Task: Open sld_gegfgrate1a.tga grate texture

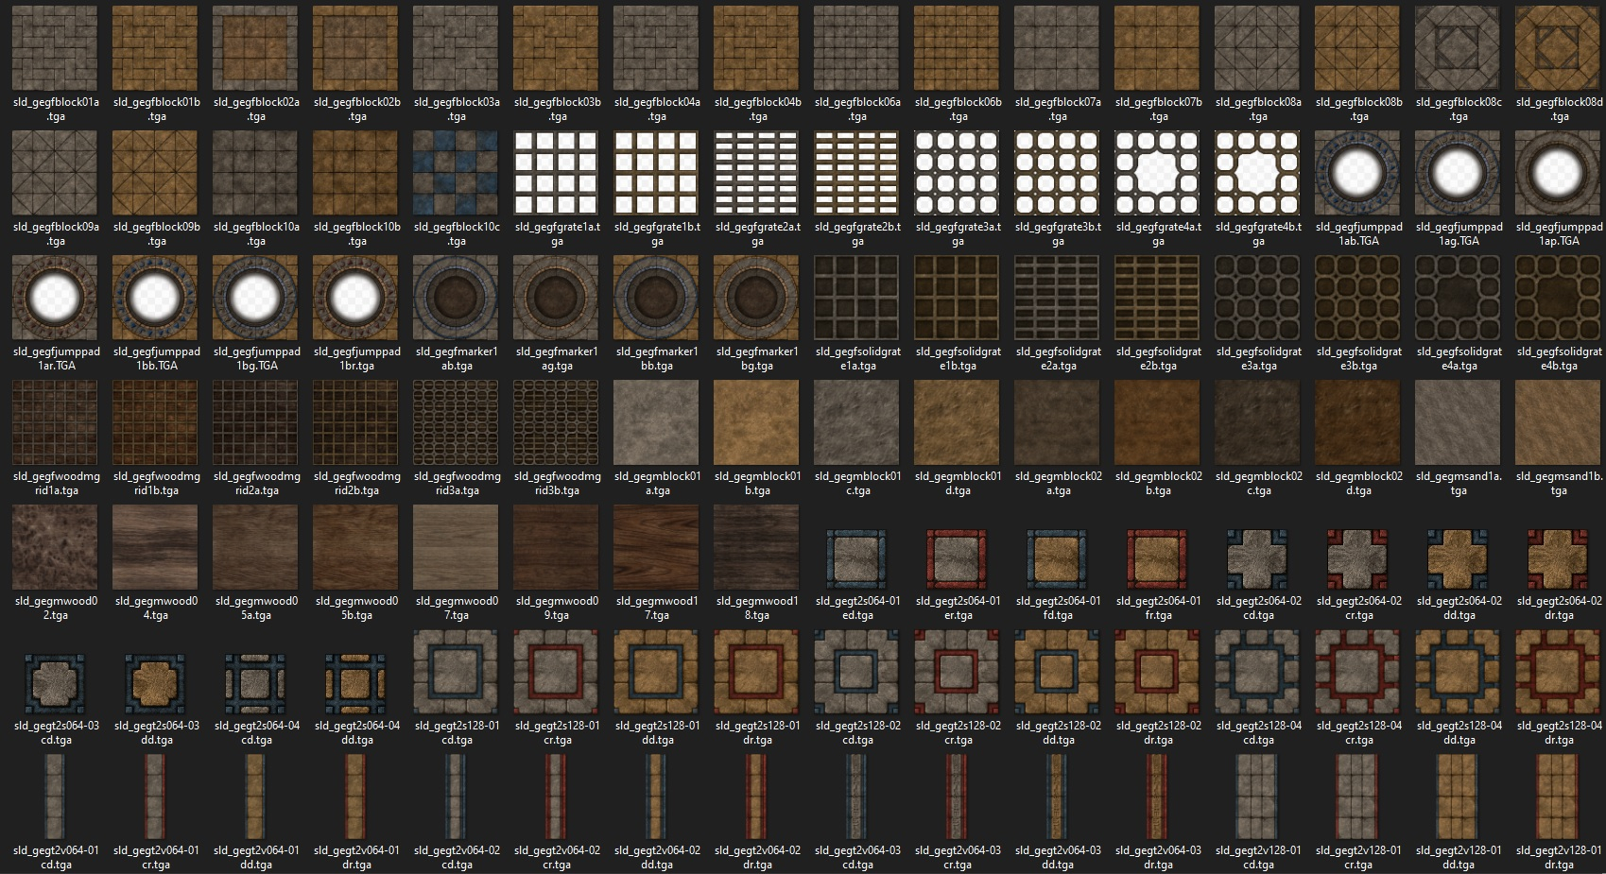Action: click(x=556, y=173)
